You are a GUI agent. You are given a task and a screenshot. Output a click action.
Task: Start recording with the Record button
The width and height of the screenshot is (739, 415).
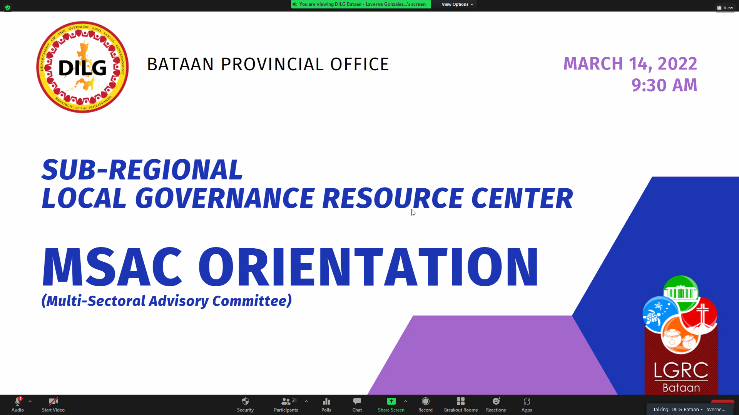coord(425,404)
